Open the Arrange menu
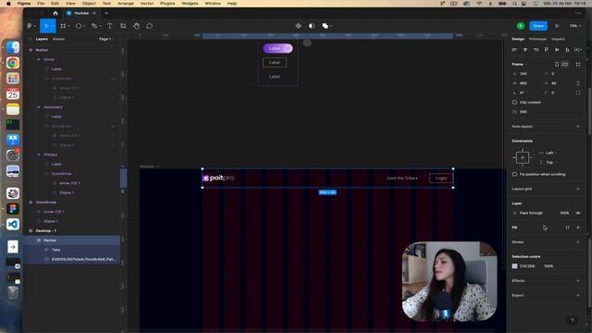 [x=126, y=4]
